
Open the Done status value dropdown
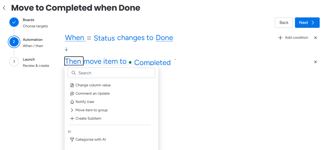pos(164,38)
